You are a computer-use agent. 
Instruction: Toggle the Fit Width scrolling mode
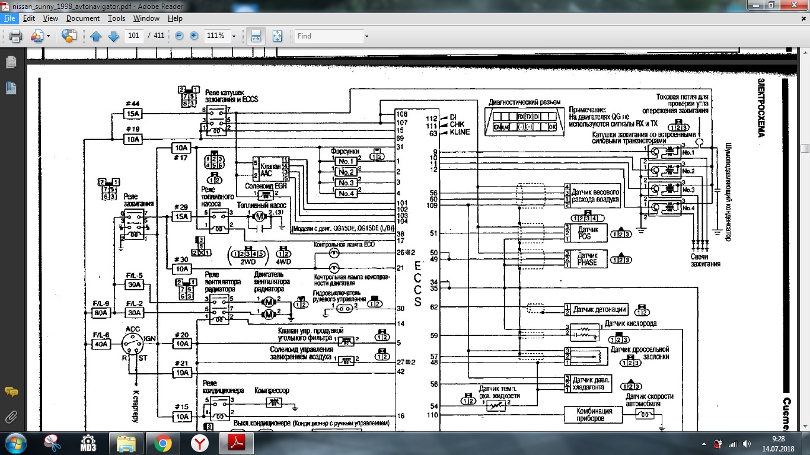pyautogui.click(x=256, y=36)
